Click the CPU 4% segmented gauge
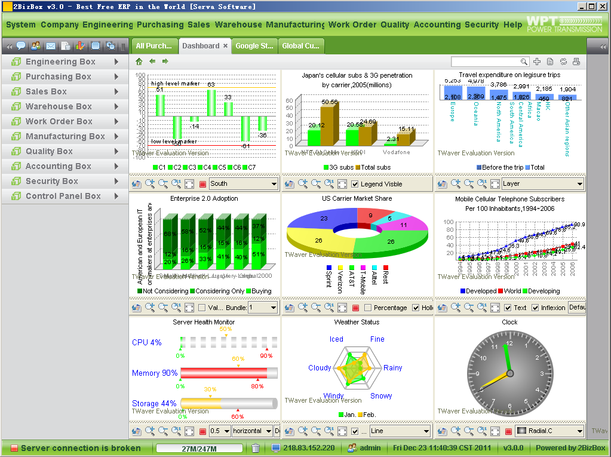This screenshot has height=457, width=611. point(229,342)
